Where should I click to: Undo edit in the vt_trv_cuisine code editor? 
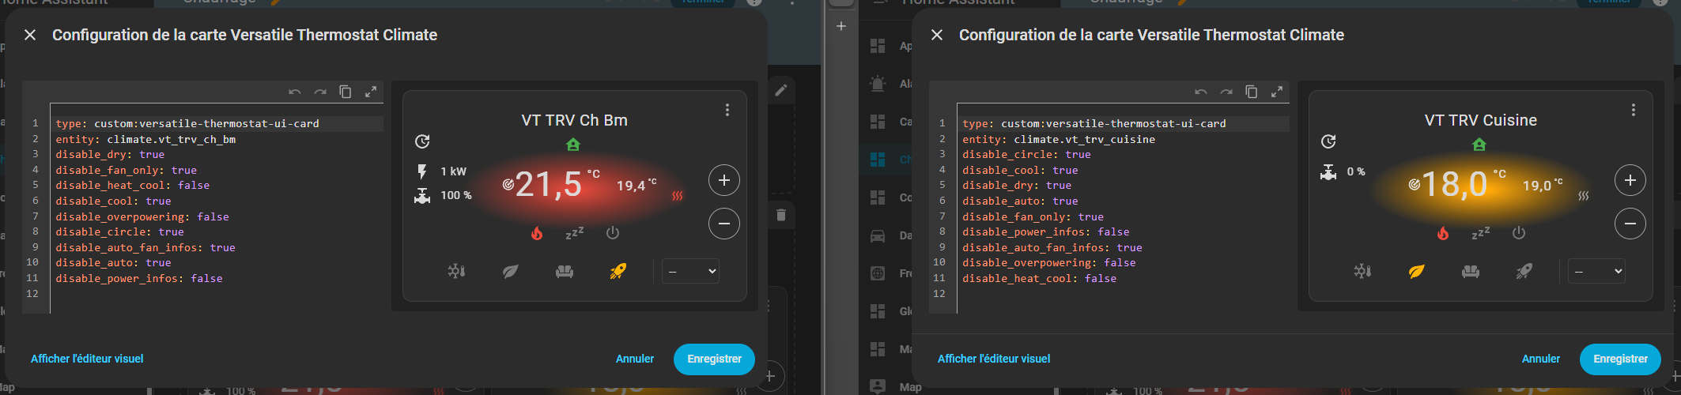click(1201, 92)
